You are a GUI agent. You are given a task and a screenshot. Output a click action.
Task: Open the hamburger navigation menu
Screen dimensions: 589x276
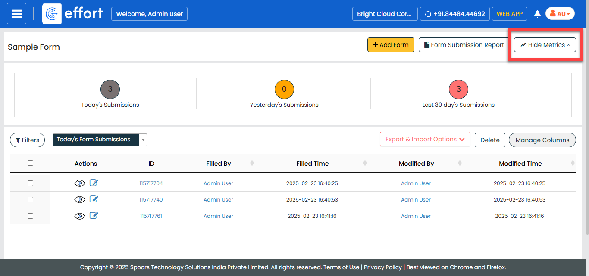coord(16,14)
